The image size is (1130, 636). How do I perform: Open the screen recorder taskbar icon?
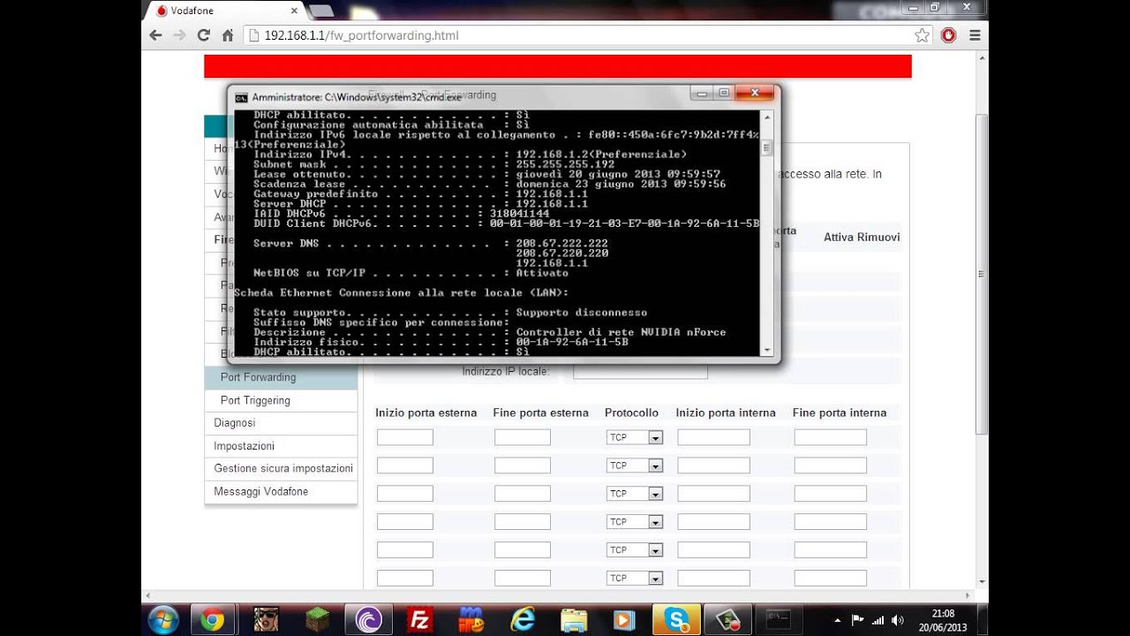click(x=727, y=620)
